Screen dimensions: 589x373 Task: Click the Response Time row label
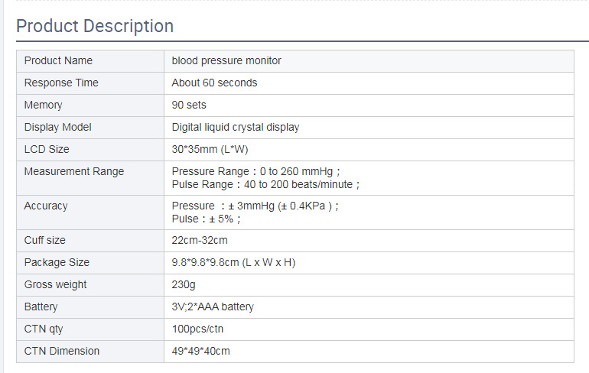coord(61,83)
